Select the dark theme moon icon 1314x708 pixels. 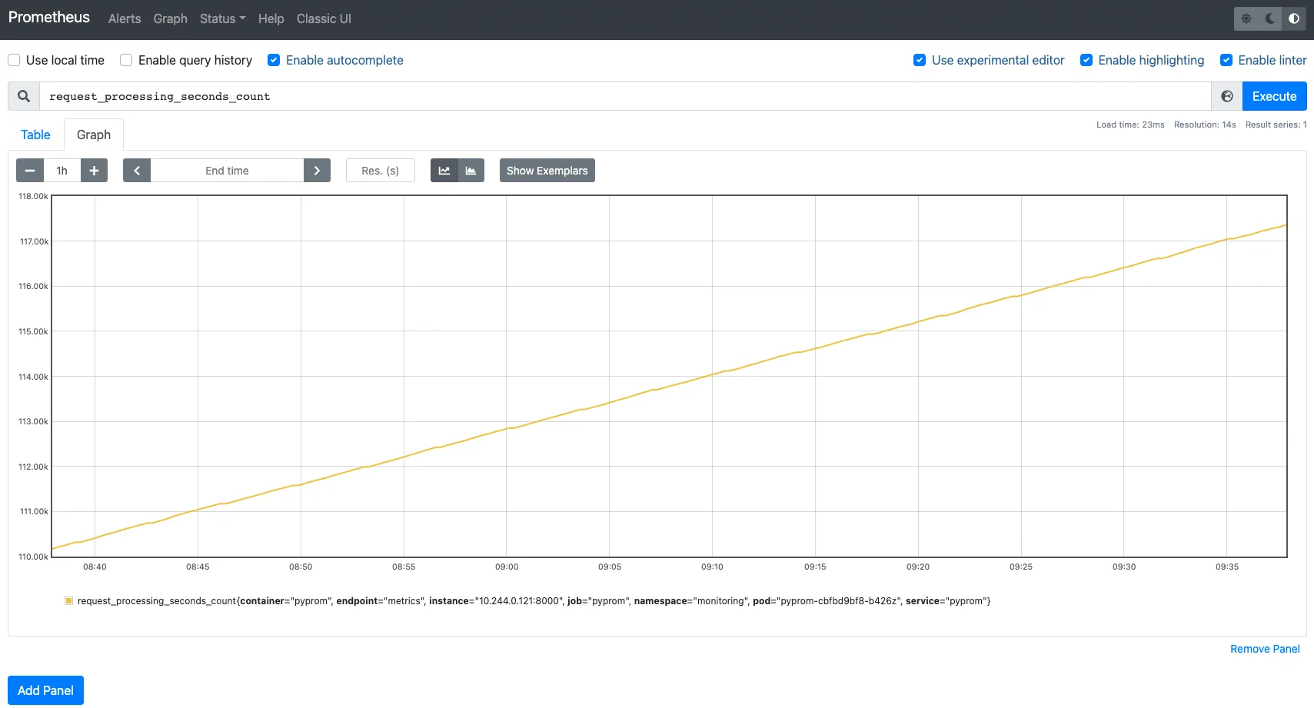(1270, 18)
